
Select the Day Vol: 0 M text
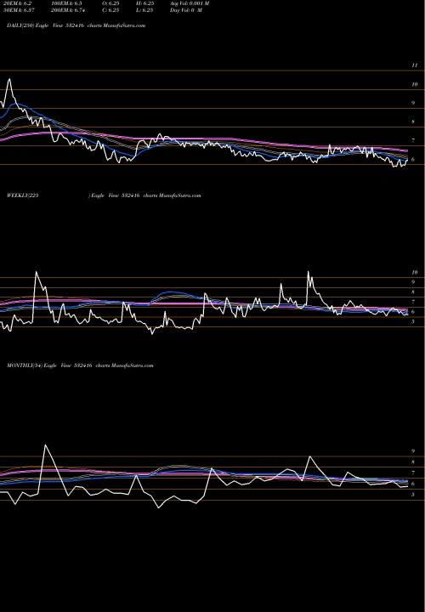click(x=186, y=10)
